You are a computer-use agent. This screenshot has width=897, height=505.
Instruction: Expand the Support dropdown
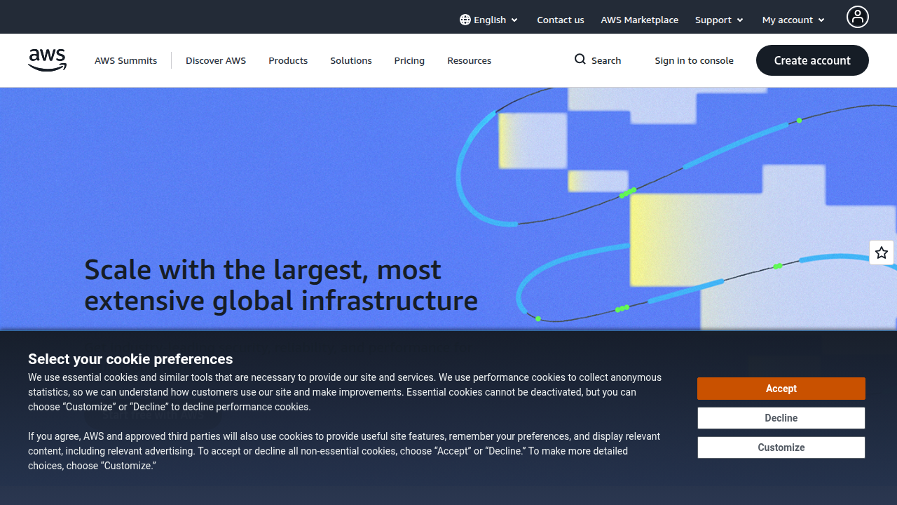[719, 20]
